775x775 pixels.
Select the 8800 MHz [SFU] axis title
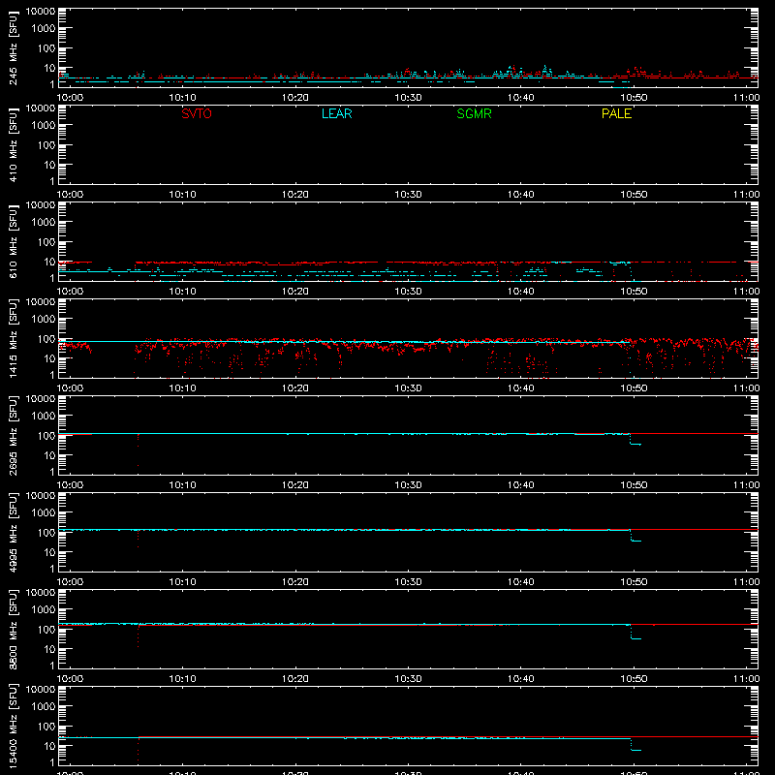[x=14, y=629]
